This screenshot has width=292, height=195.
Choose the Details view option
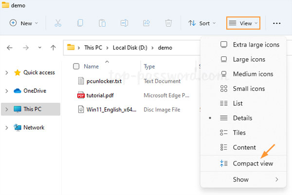point(242,118)
